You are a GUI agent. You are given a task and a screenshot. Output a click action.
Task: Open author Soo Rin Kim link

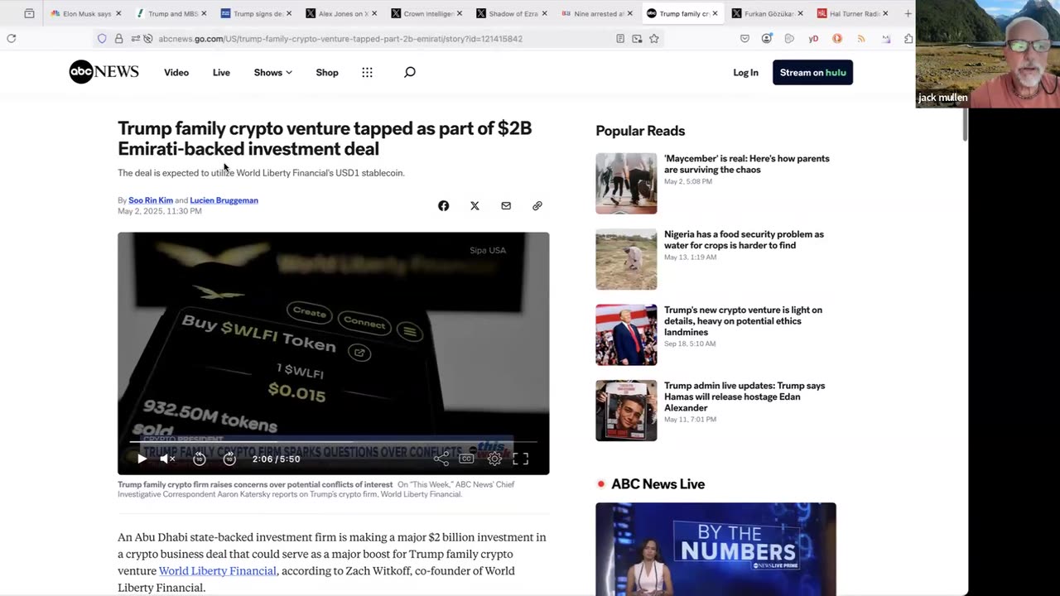151,200
